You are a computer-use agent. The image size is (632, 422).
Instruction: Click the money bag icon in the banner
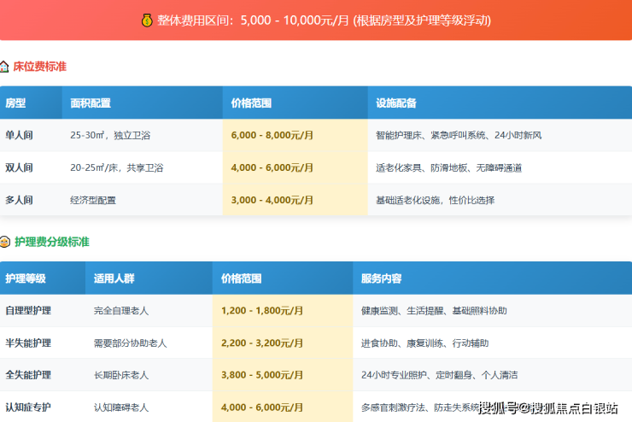click(147, 20)
